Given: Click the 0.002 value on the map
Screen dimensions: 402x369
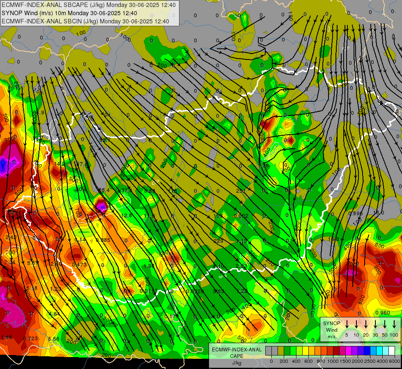Looking at the screenshot, I should 241,216.
